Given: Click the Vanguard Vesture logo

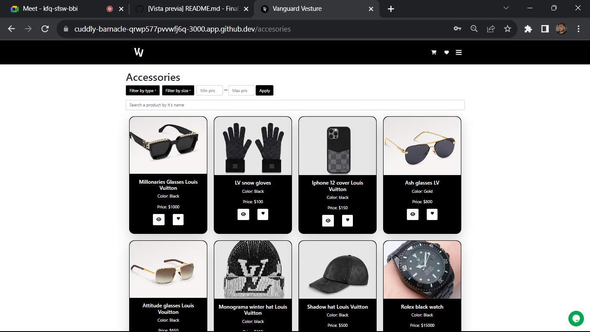Looking at the screenshot, I should 139,52.
